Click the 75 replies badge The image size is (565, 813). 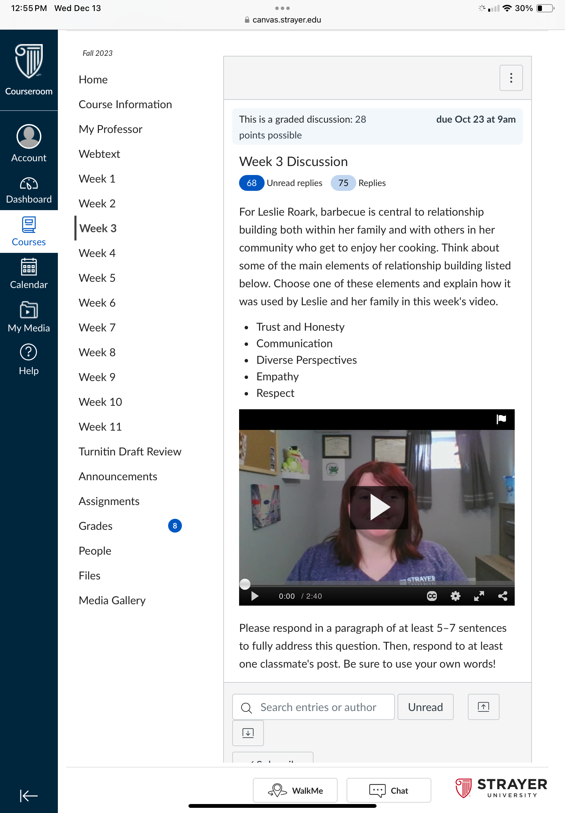tap(343, 183)
